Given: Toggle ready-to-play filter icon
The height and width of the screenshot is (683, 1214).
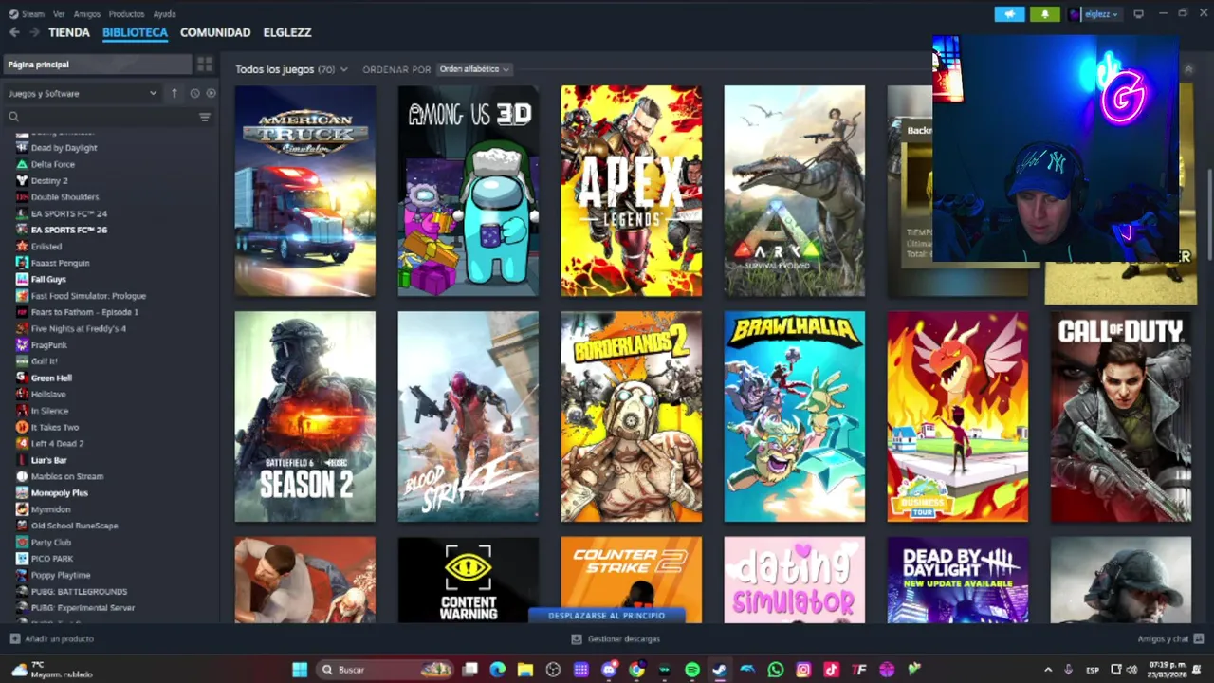Looking at the screenshot, I should tap(211, 93).
